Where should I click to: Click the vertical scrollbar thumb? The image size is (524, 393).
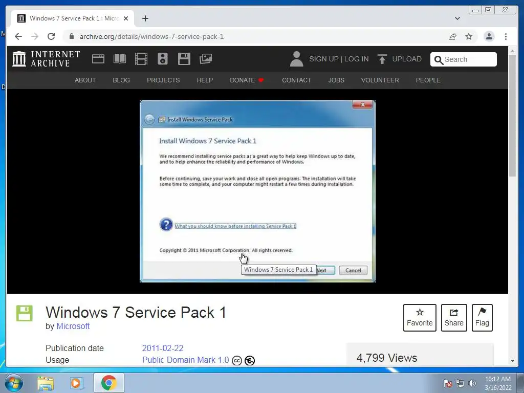tap(512, 116)
